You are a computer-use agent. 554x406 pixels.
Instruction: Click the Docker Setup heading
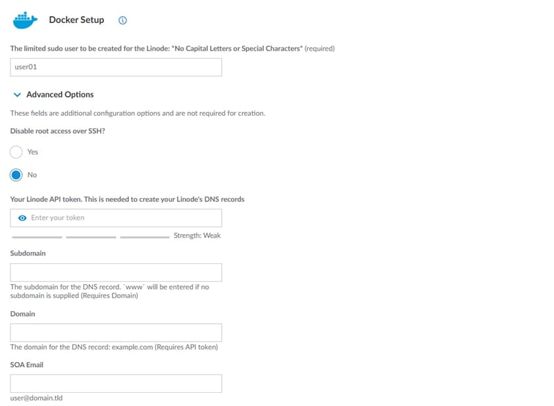[x=76, y=20]
